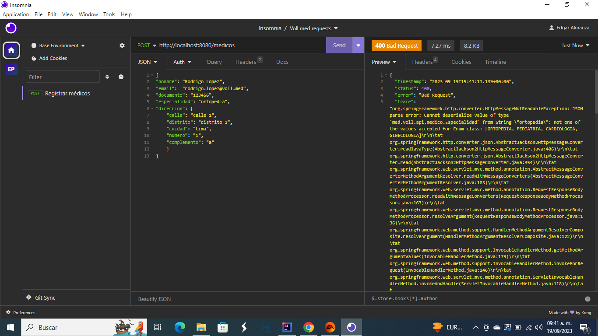
Task: Click the Edgar Almanza account icon
Action: tap(552, 28)
